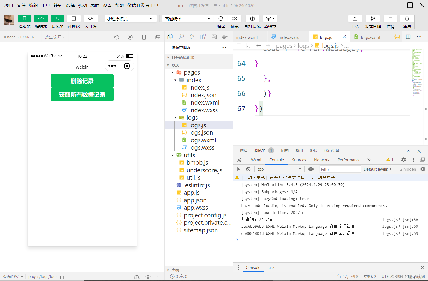Toggle the simulator phone frame icon

click(144, 37)
